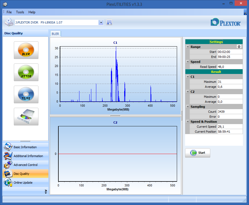249x205 pixels.
Task: Click the C2 Maximum value 0
Action: pyautogui.click(x=230, y=97)
